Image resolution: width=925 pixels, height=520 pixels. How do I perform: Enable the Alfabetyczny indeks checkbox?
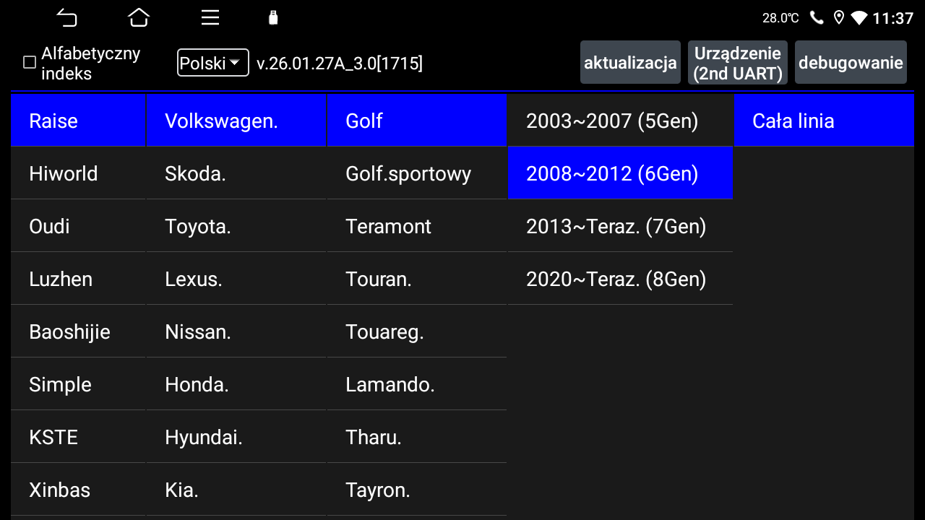click(30, 63)
